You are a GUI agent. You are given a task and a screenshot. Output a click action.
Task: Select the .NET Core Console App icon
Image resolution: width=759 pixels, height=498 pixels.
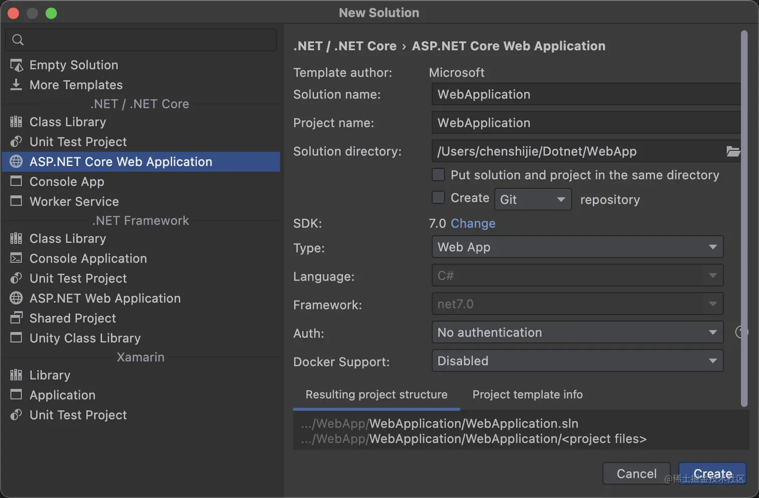tap(17, 181)
